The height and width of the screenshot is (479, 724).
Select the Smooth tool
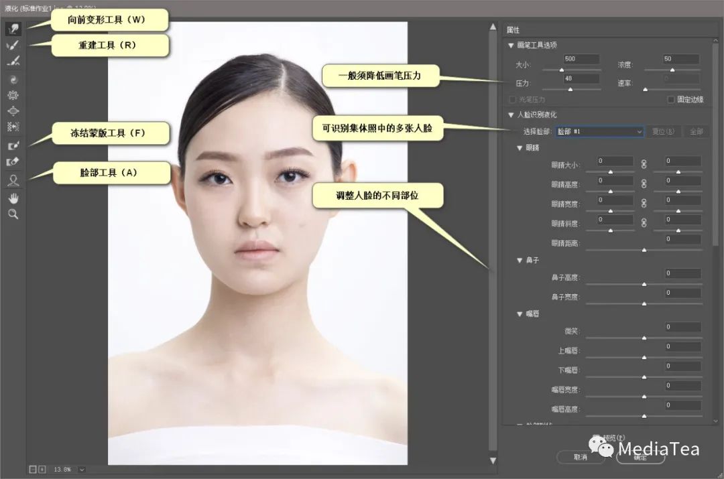pos(13,61)
